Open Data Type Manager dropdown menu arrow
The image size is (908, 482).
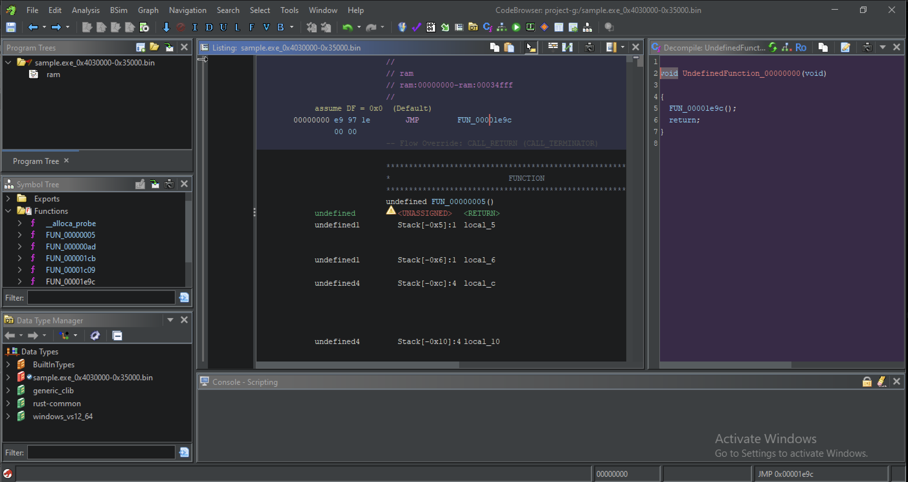click(x=170, y=320)
